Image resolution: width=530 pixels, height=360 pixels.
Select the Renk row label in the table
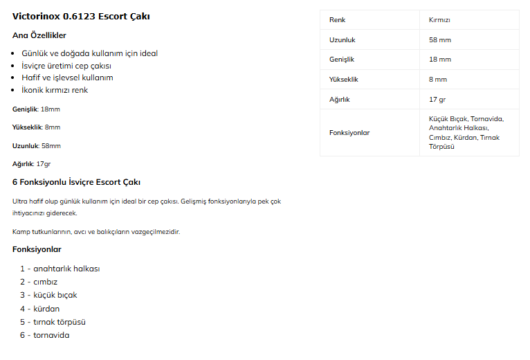coord(337,20)
